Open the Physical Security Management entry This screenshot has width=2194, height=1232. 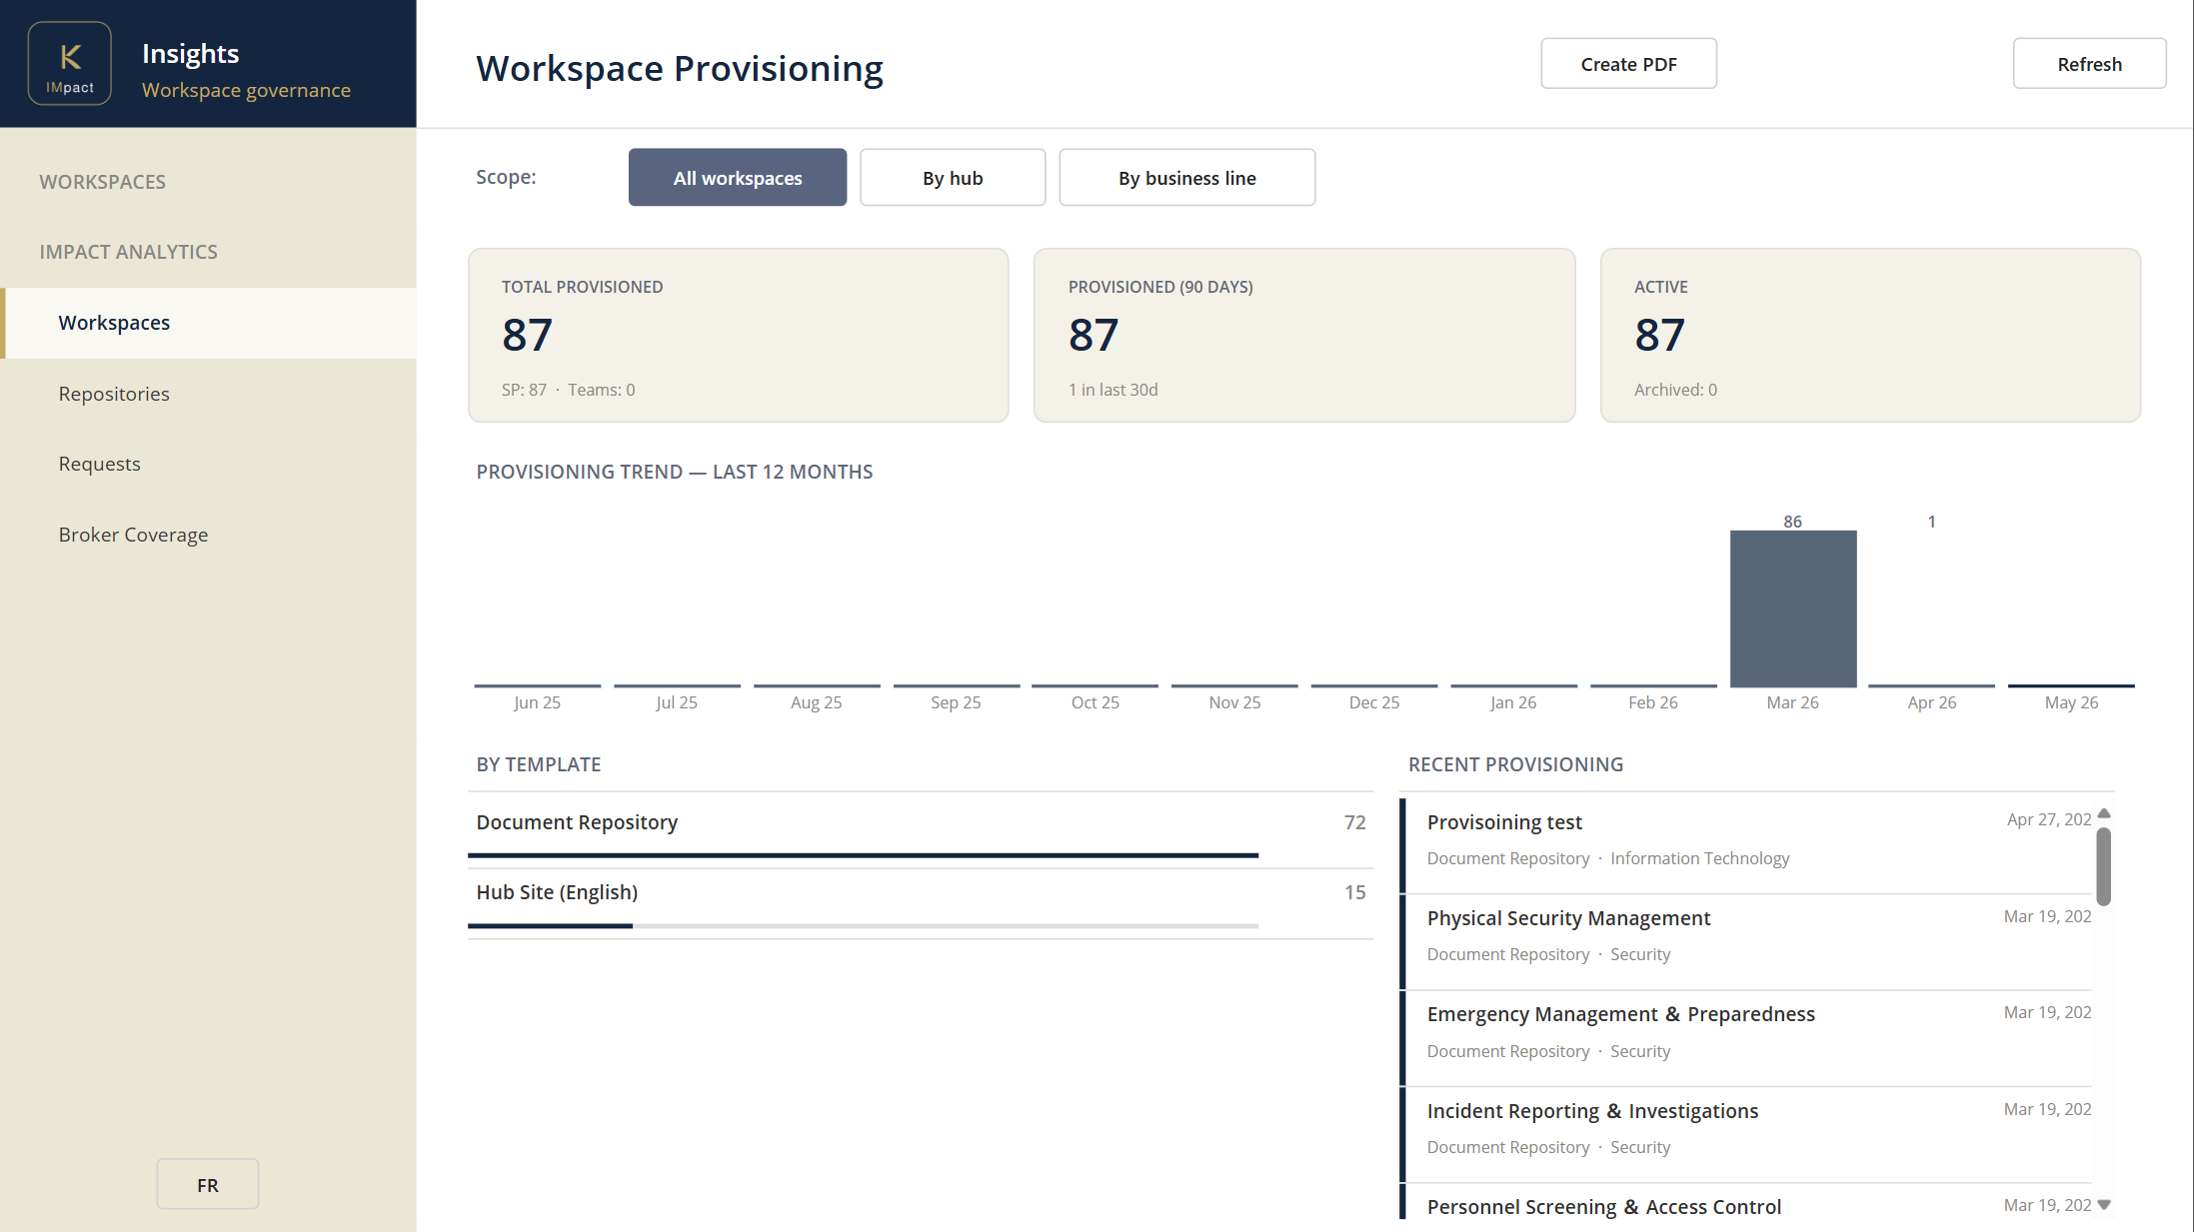click(1747, 940)
